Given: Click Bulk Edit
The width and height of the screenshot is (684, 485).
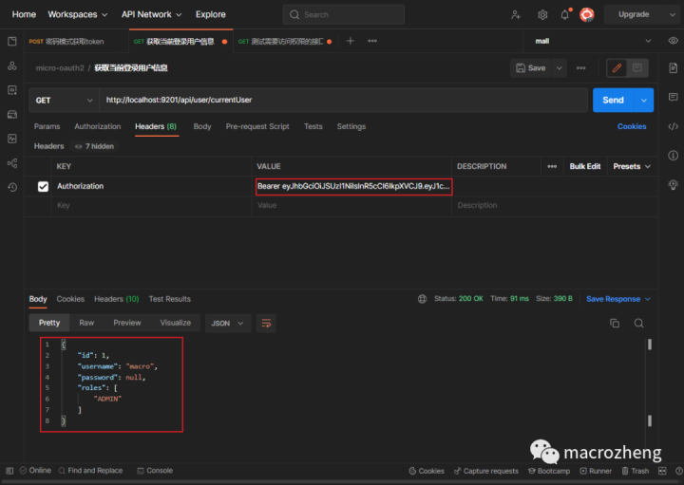Looking at the screenshot, I should [584, 166].
